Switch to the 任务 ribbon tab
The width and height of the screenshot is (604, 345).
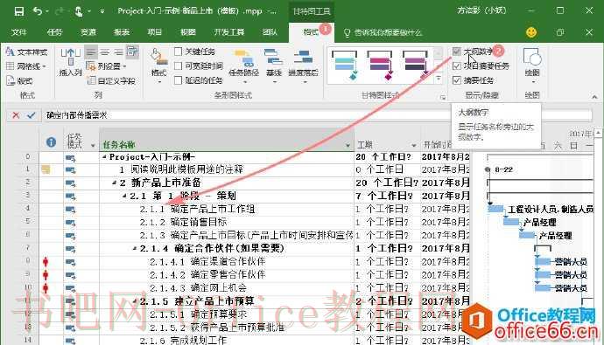[x=54, y=32]
